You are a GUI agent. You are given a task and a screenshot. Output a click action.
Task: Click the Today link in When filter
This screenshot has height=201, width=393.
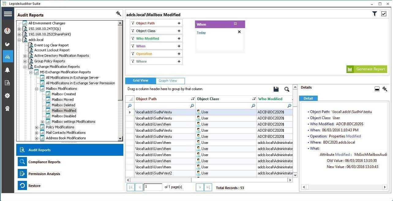pyautogui.click(x=201, y=33)
